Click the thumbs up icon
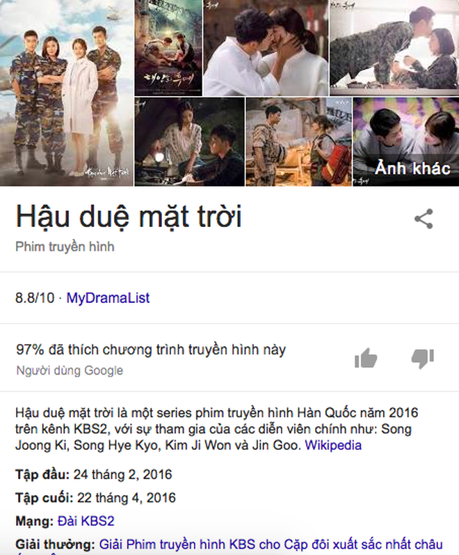The image size is (459, 555). pyautogui.click(x=366, y=358)
